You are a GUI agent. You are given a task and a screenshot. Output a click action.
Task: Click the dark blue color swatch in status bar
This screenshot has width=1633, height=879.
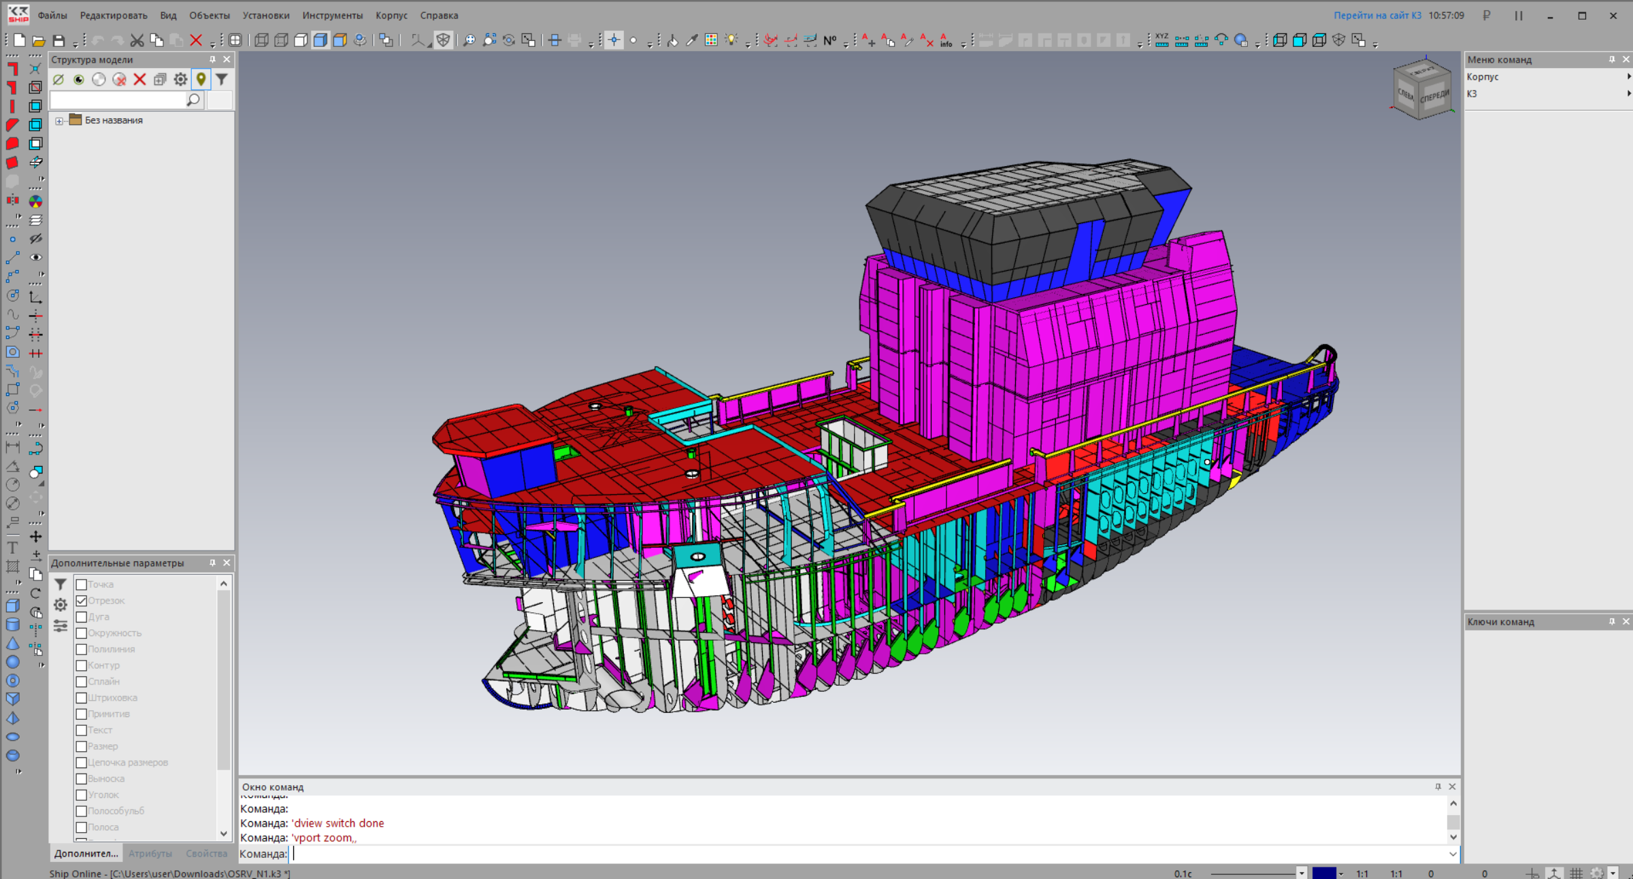pos(1323,873)
